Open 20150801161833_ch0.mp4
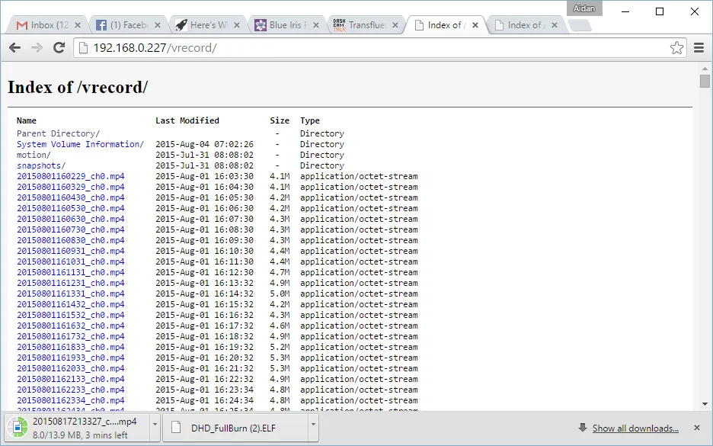The image size is (713, 446). [71, 347]
